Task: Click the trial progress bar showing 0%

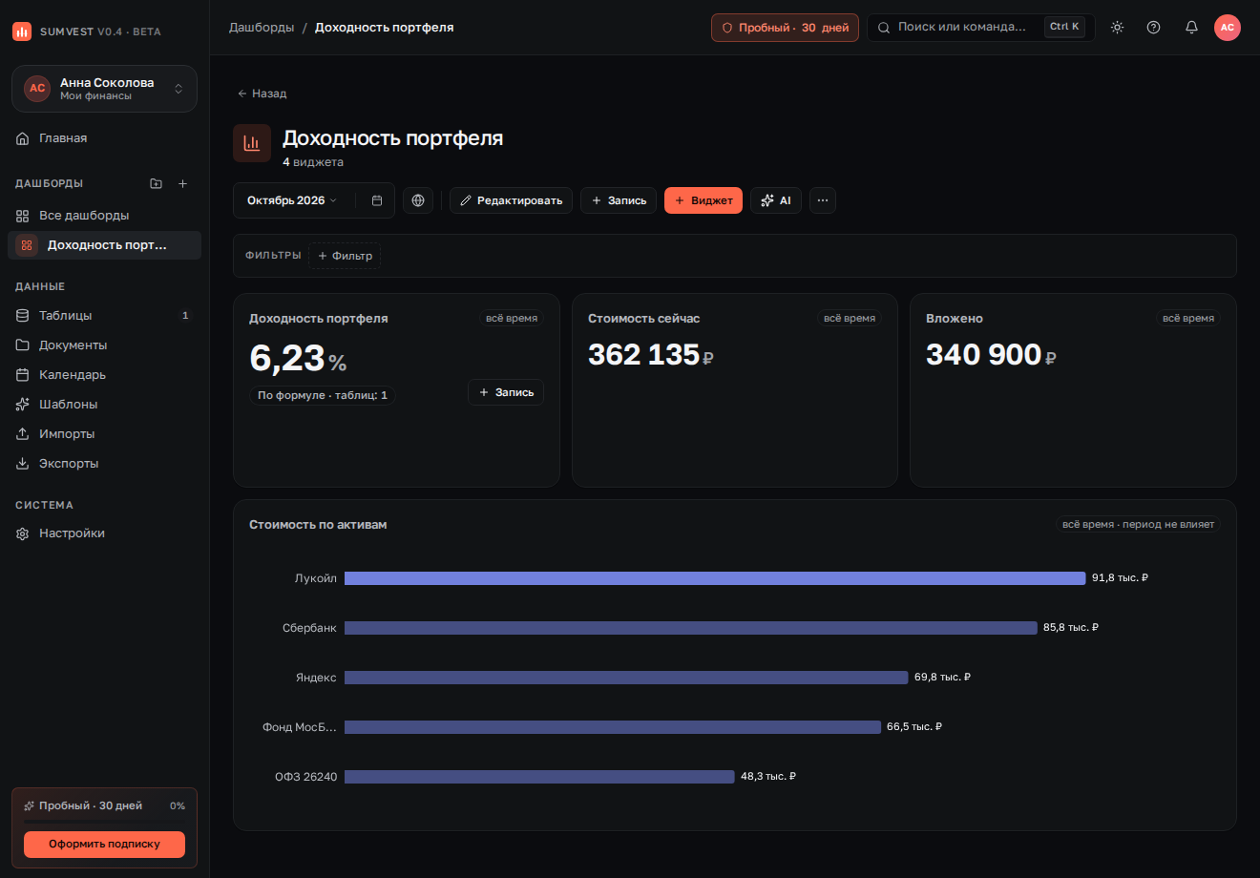Action: coord(104,822)
